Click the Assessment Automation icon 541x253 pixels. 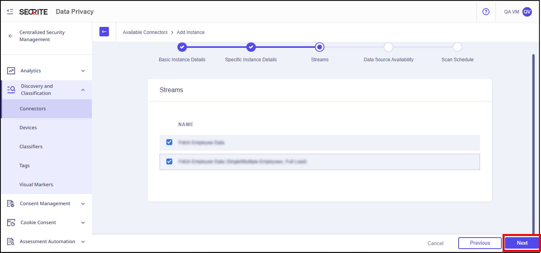click(11, 242)
